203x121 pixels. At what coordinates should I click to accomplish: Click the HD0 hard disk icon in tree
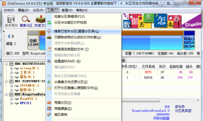click(x=11, y=64)
